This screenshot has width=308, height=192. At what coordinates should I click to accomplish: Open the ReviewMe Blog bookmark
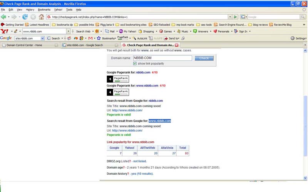point(280,25)
